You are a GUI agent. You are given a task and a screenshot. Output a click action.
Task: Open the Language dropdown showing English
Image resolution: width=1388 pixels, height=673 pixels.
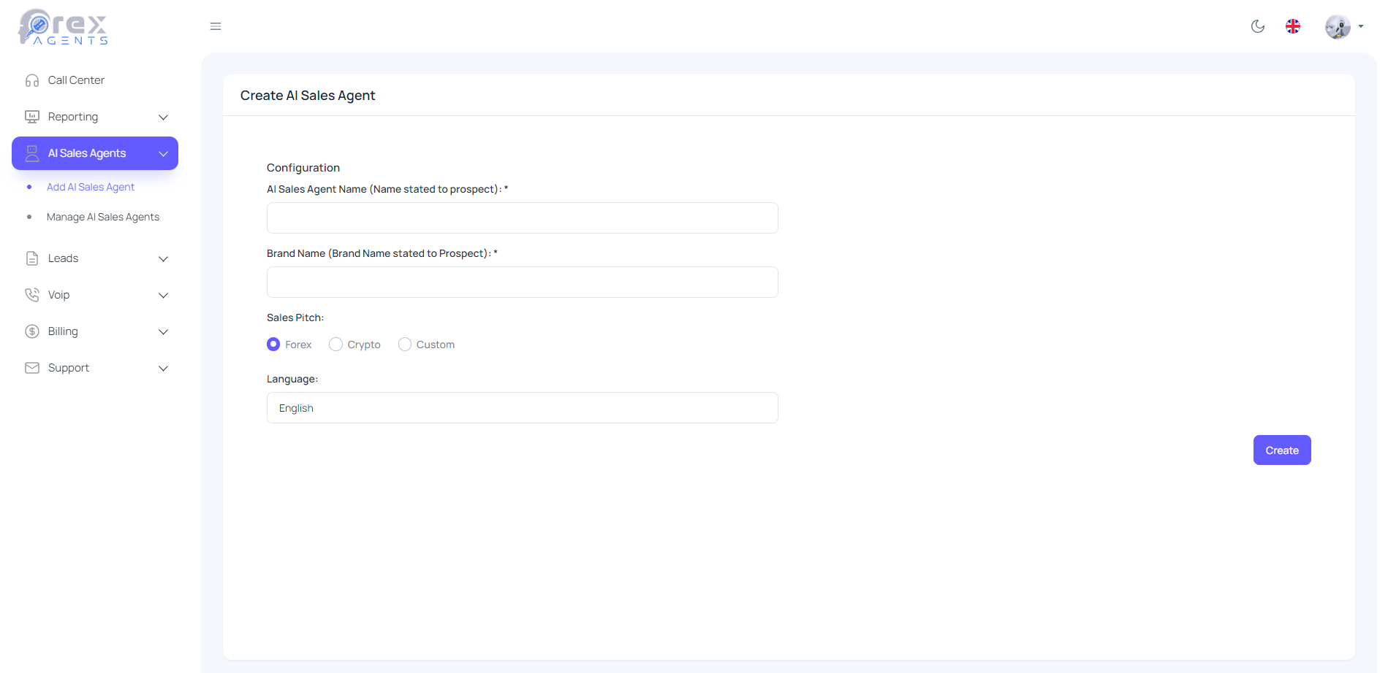click(x=522, y=408)
